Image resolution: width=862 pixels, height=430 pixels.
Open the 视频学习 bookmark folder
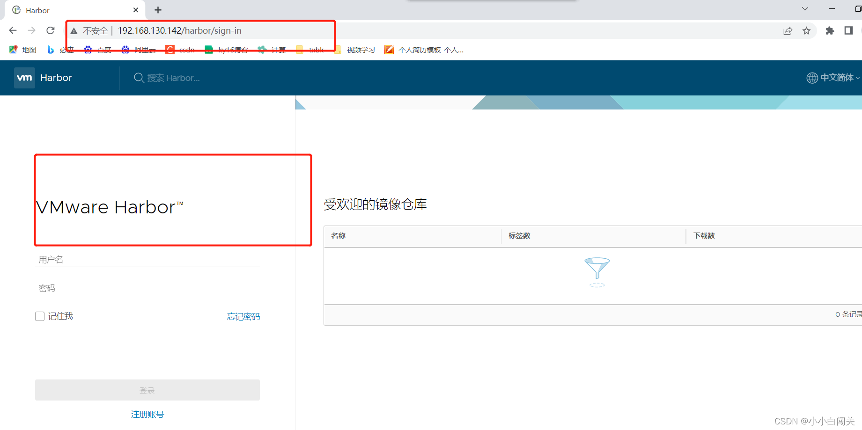point(354,50)
